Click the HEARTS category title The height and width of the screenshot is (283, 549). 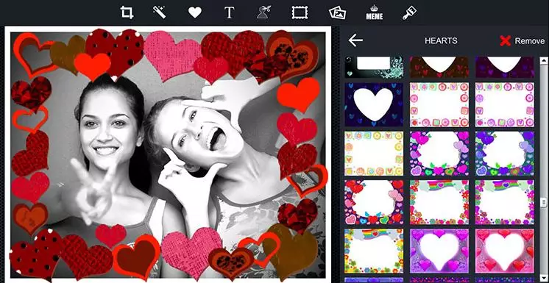click(441, 40)
